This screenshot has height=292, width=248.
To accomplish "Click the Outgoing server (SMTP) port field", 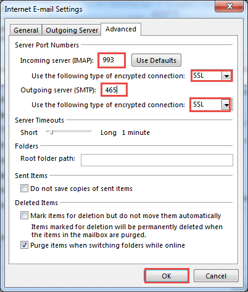I will tap(114, 90).
